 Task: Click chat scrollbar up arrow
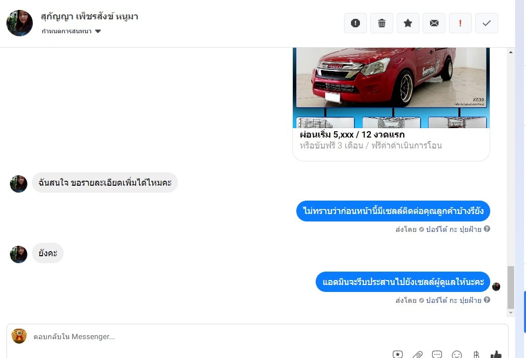point(511,52)
